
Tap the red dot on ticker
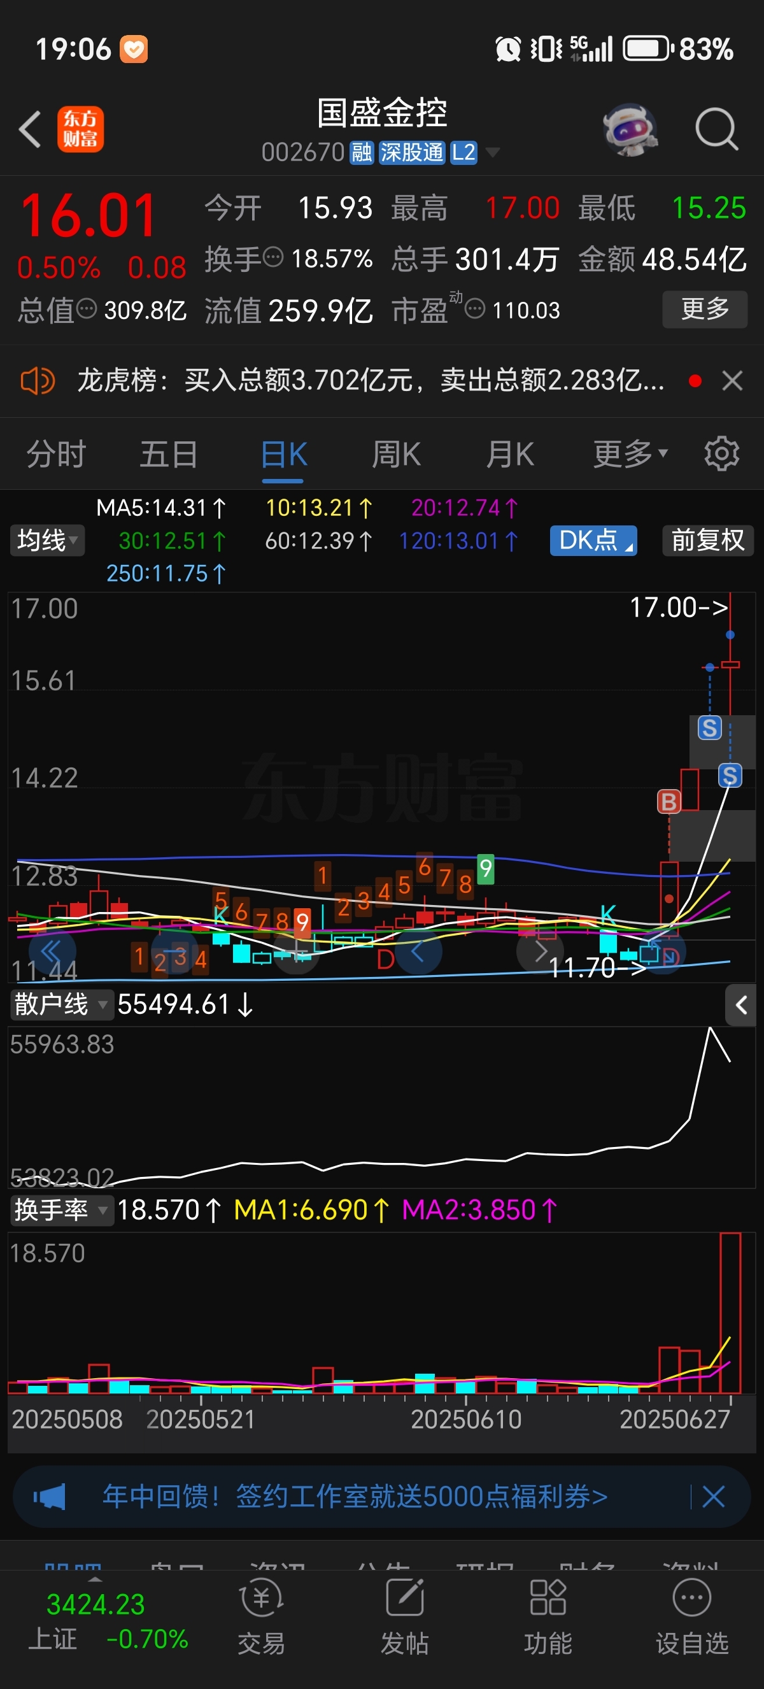click(x=695, y=380)
